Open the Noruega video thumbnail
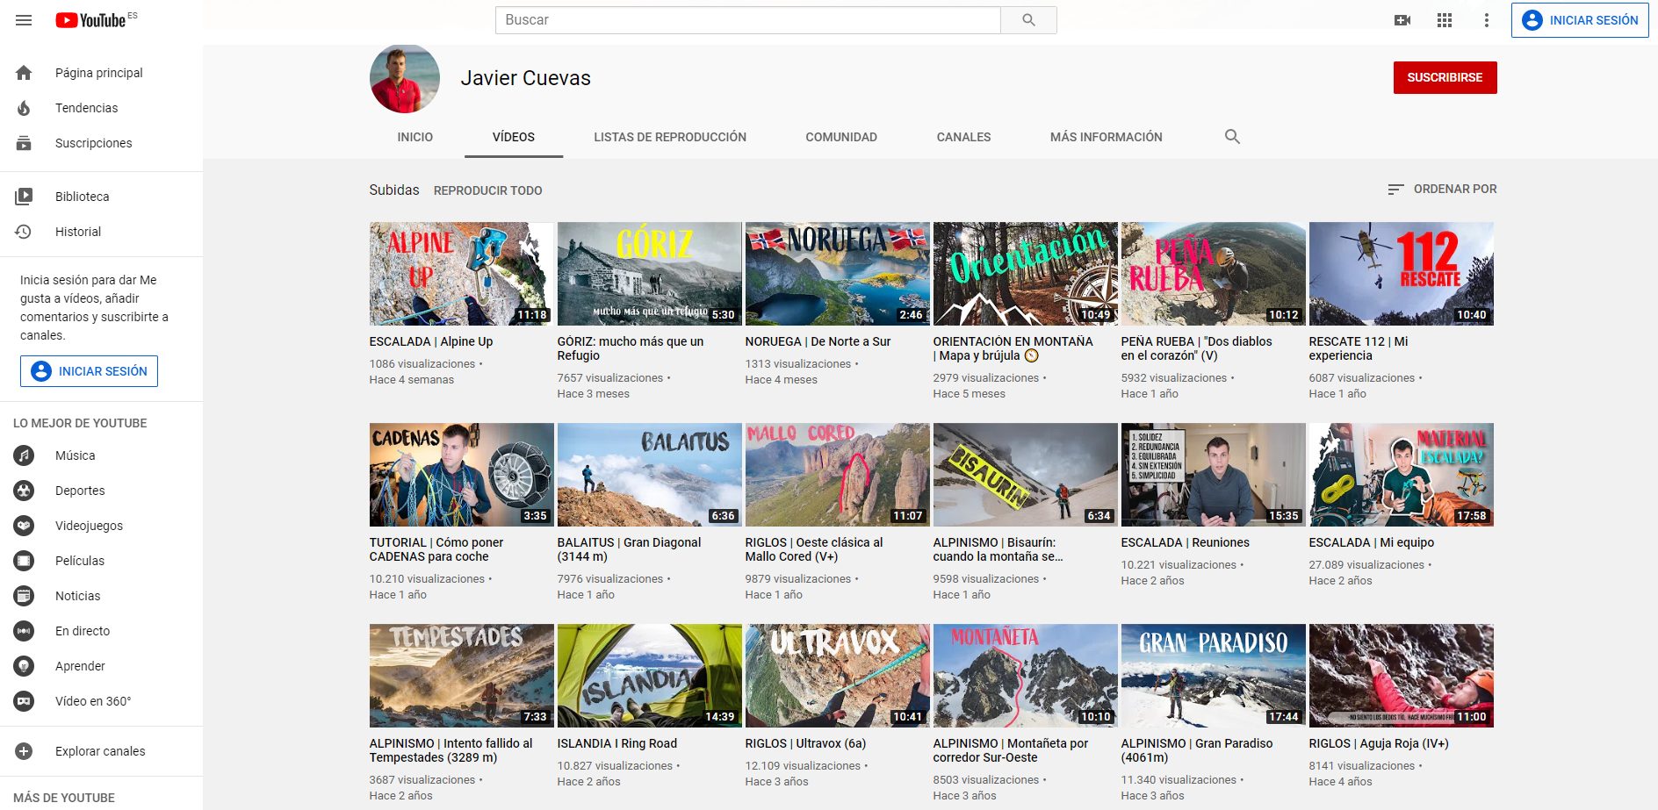 tap(837, 274)
